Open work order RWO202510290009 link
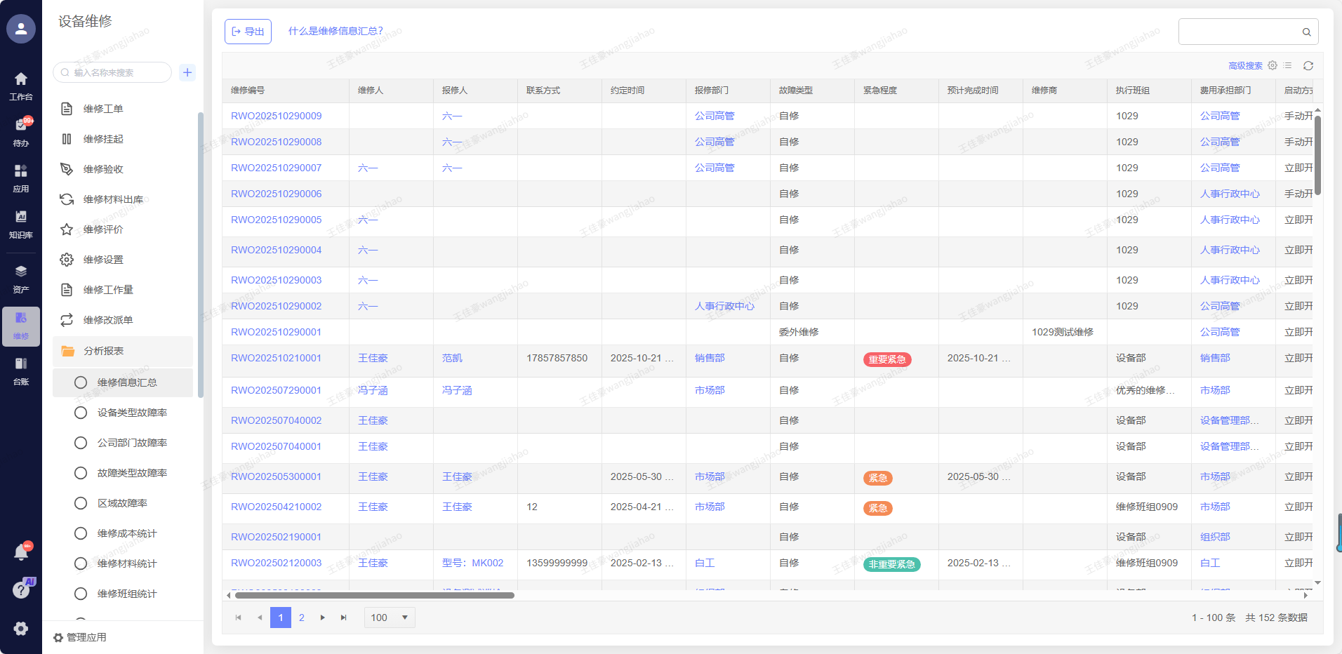 276,116
